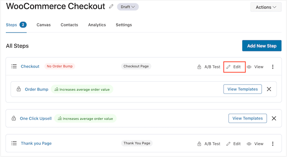Open the Thank you Page link
287x157 pixels.
(36, 143)
